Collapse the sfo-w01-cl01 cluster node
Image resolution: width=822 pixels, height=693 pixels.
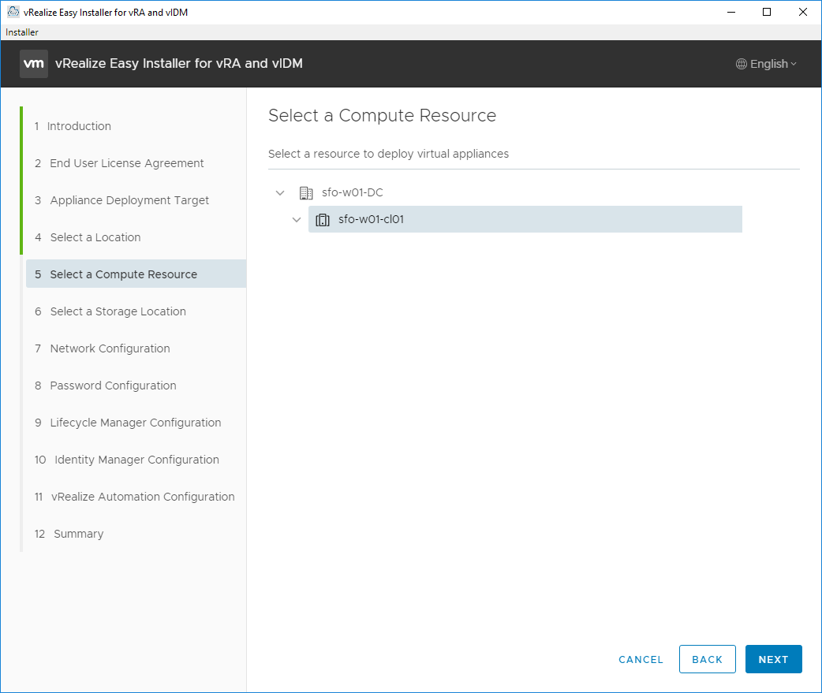tap(297, 219)
